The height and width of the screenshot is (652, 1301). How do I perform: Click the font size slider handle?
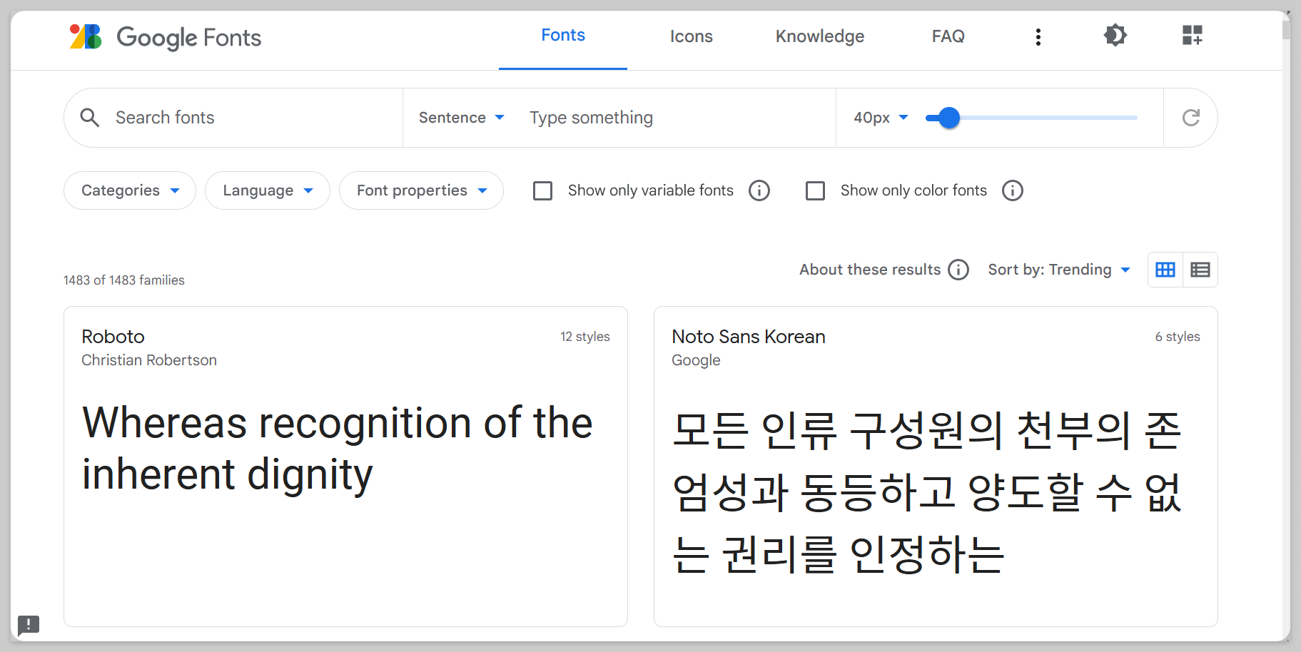click(x=949, y=118)
